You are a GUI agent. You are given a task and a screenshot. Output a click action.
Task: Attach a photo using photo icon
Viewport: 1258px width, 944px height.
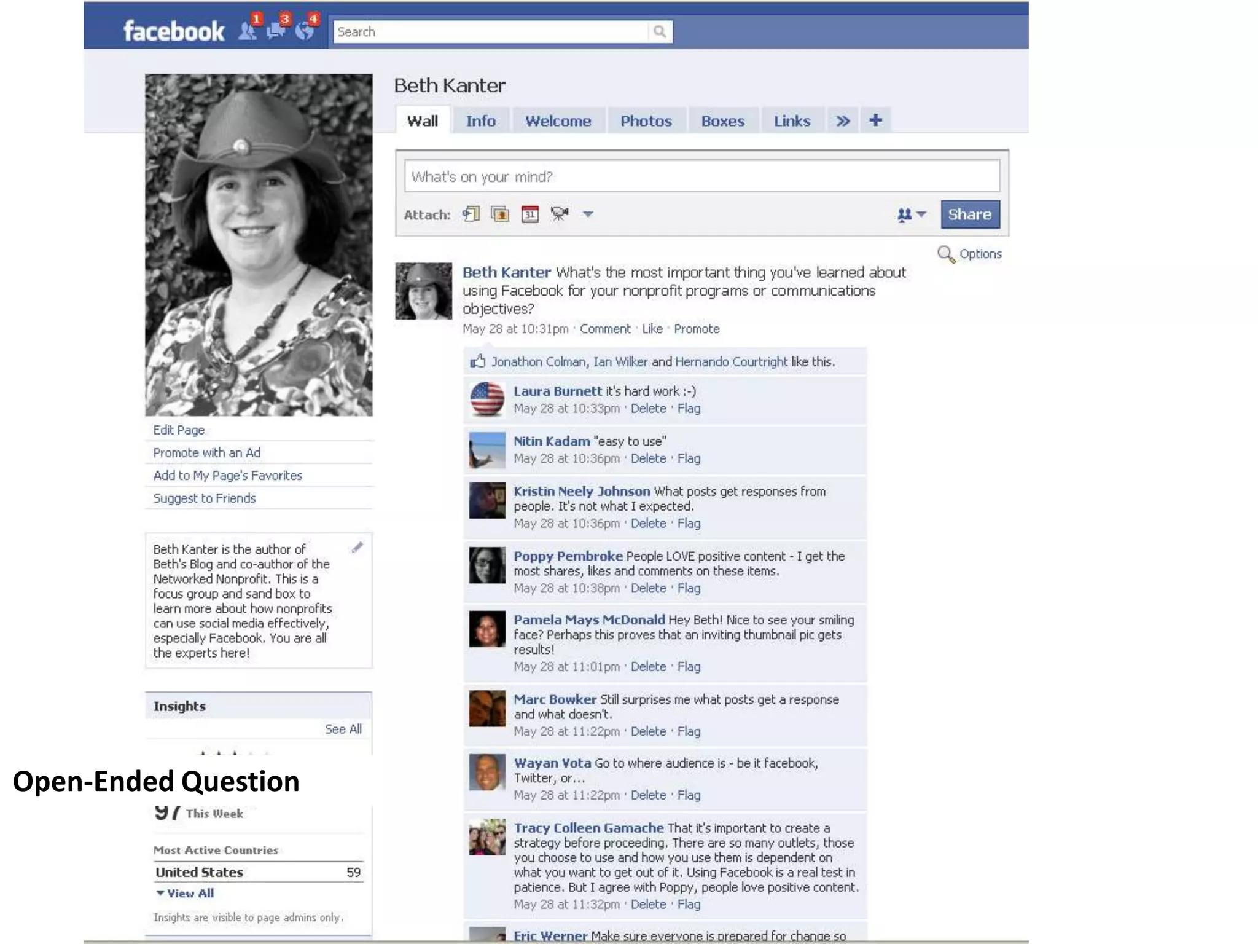tap(500, 214)
